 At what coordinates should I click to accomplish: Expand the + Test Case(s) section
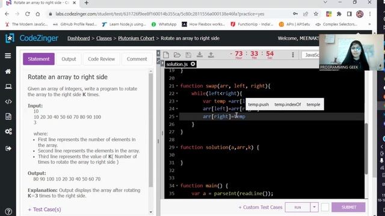45,209
